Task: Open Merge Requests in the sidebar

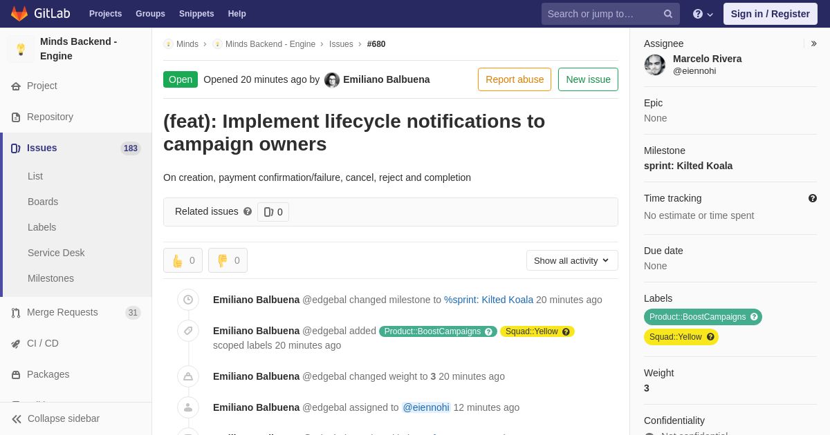Action: [x=62, y=313]
